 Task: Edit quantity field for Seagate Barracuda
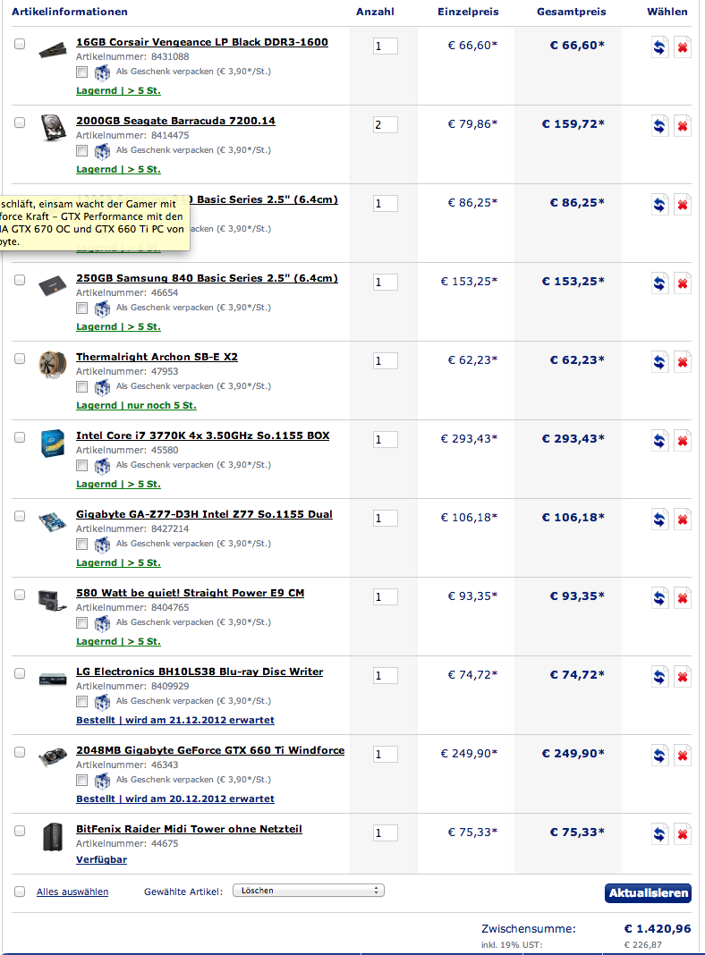click(385, 125)
